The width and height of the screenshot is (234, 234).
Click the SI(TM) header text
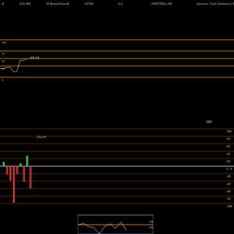tap(89, 4)
